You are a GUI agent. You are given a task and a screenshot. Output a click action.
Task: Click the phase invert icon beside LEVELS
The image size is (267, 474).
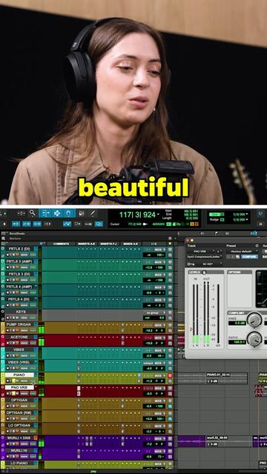click(204, 273)
